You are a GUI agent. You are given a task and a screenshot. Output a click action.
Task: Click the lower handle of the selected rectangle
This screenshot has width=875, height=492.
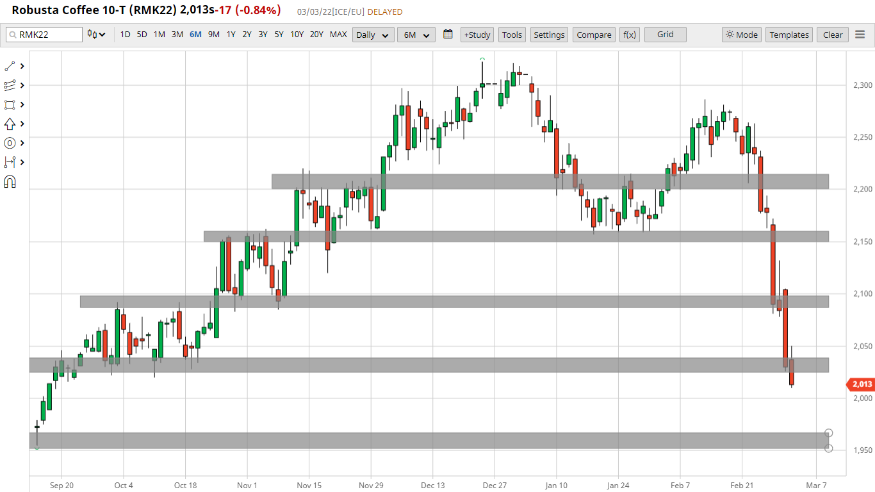coord(828,448)
